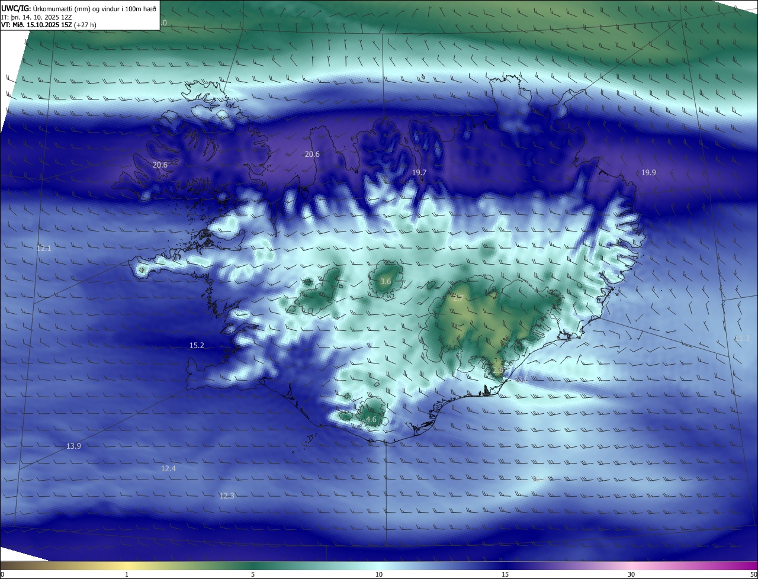This screenshot has width=758, height=579.
Task: Click the '30' tick on the color scale
Action: (x=631, y=574)
